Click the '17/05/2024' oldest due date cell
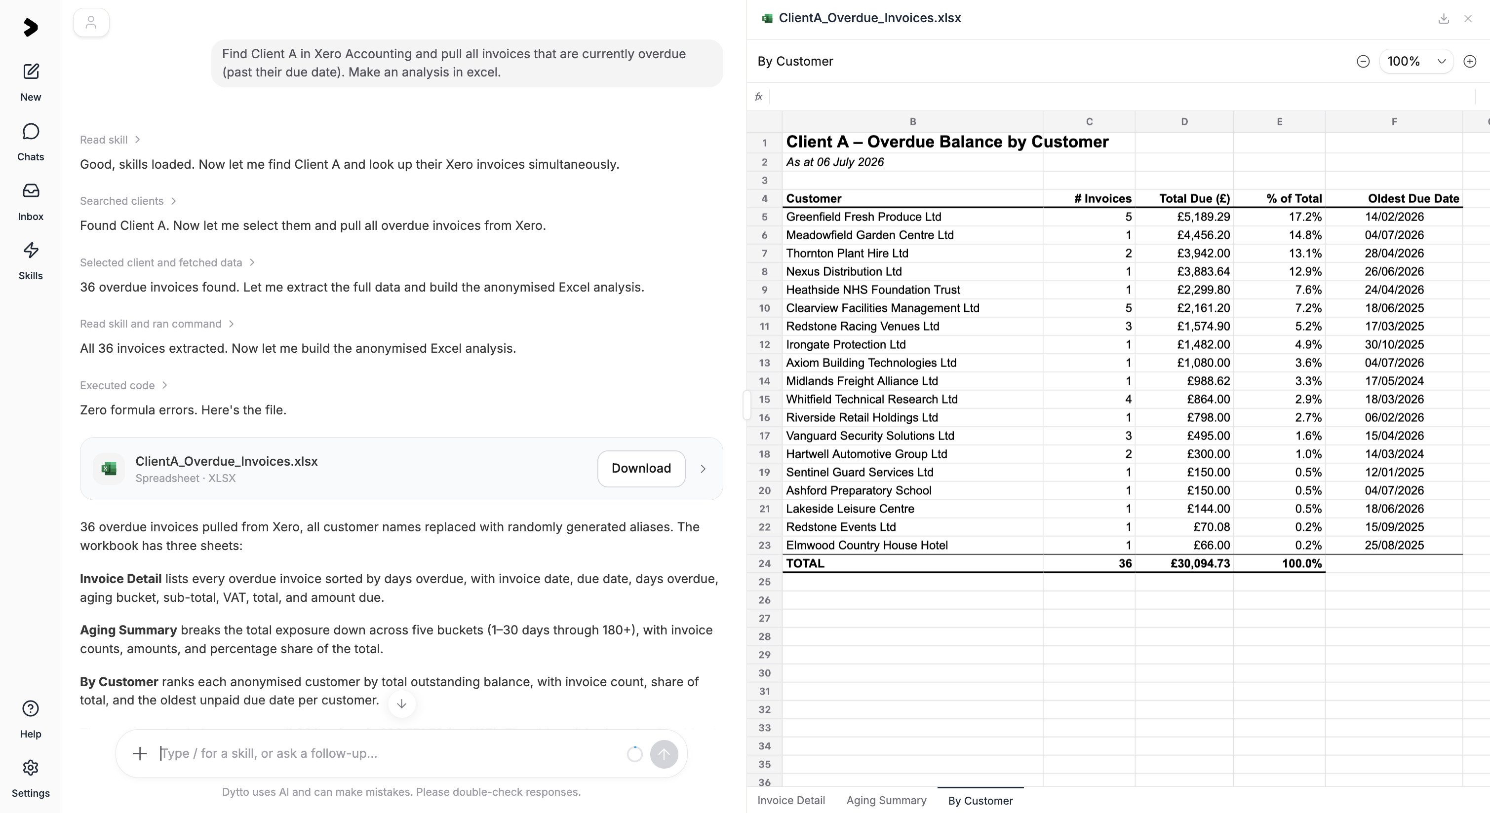 click(1394, 381)
